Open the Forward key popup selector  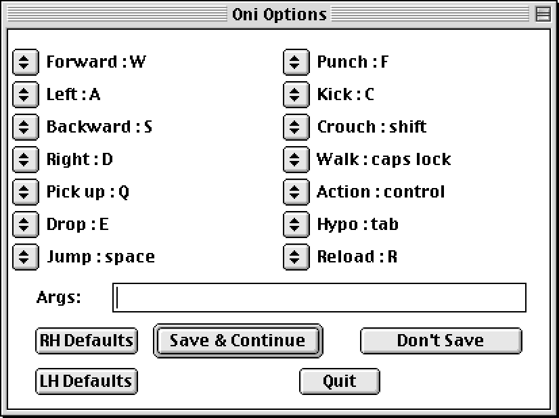pos(24,62)
